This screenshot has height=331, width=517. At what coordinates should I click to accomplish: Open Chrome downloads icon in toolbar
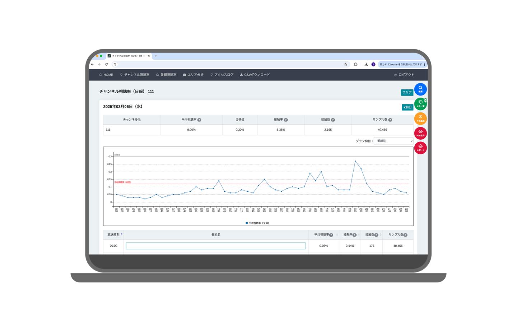tap(366, 65)
